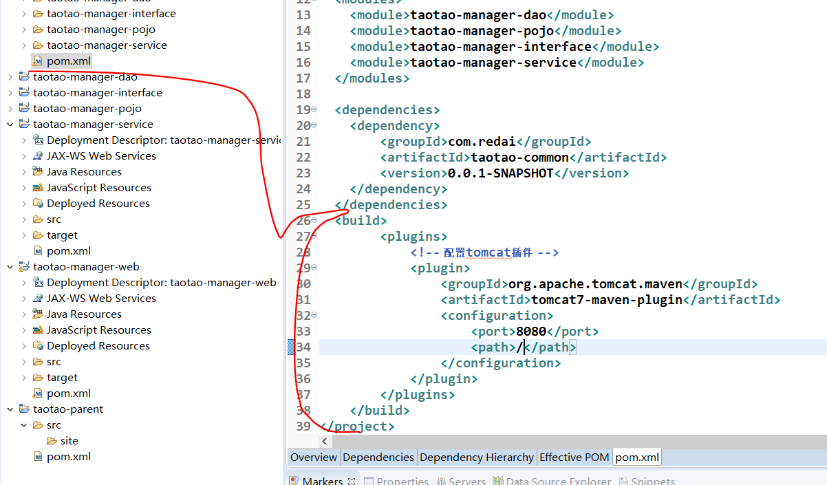
Task: Select the taotao-manager-service folder entry
Action: point(107,45)
